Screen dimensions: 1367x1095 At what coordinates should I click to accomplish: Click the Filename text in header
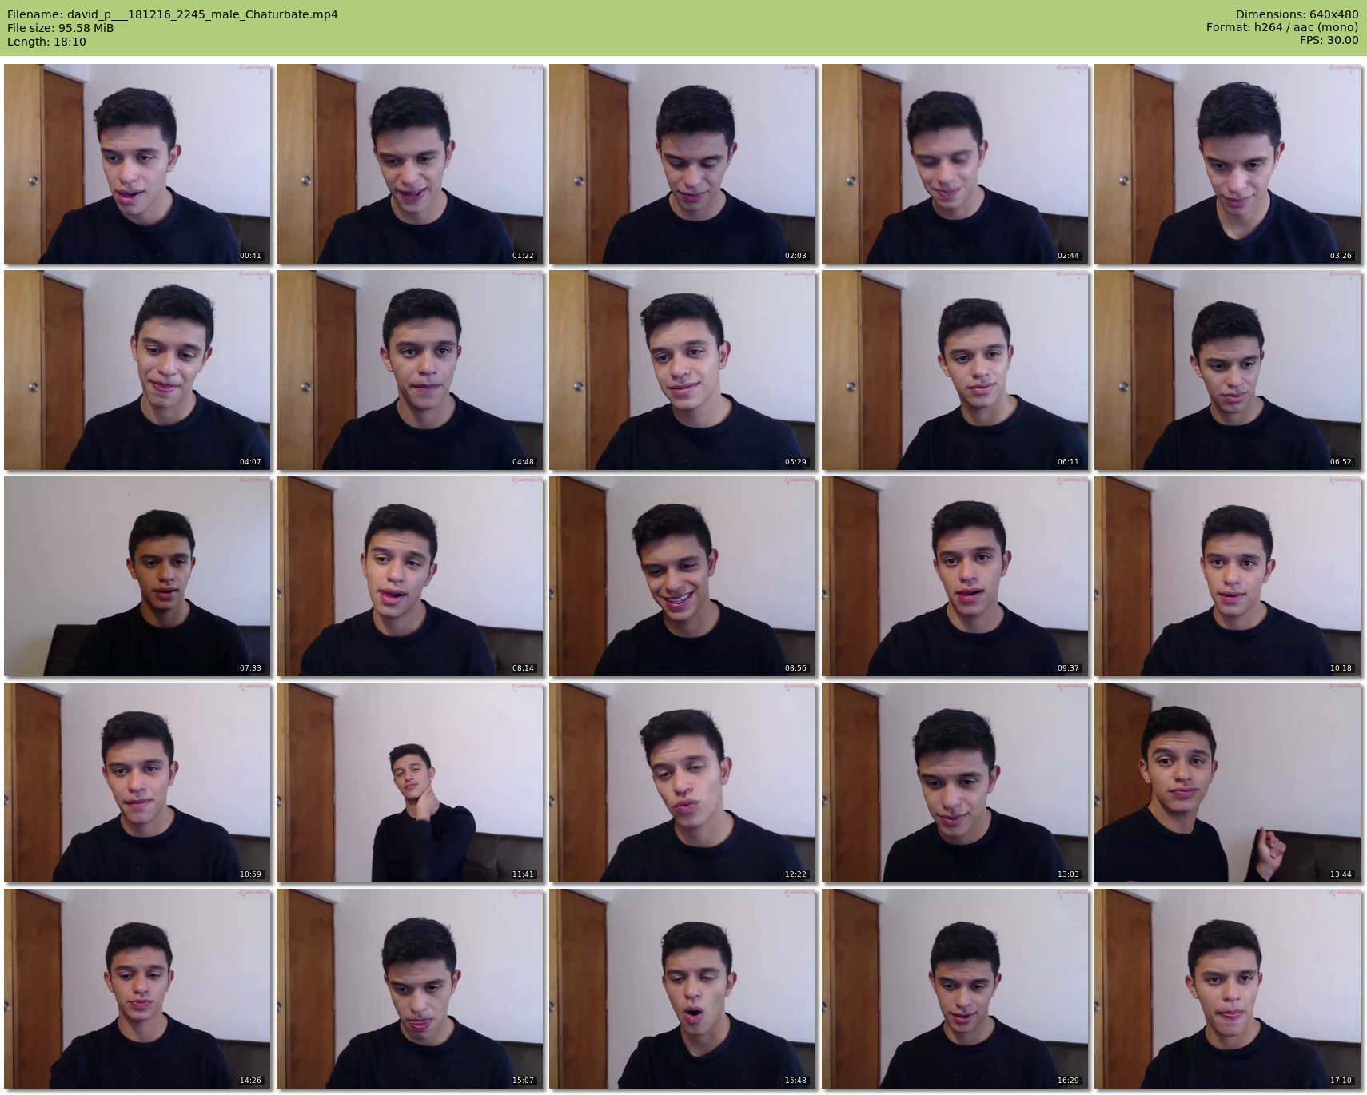pyautogui.click(x=172, y=14)
